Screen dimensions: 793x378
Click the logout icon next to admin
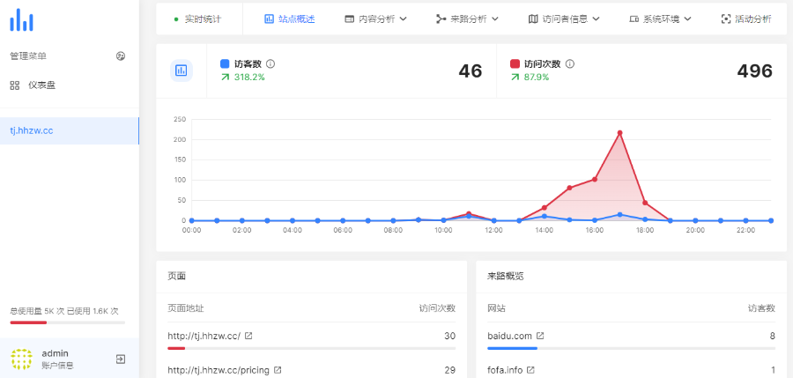pos(121,359)
